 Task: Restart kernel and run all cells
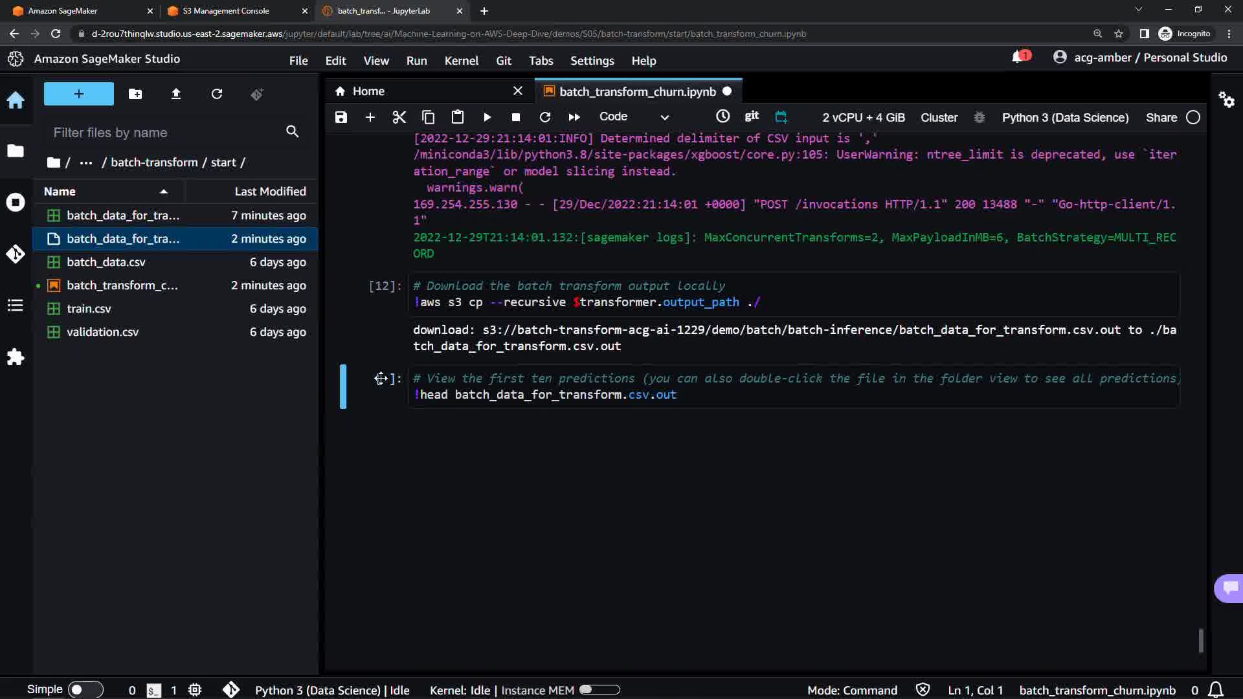(x=574, y=117)
